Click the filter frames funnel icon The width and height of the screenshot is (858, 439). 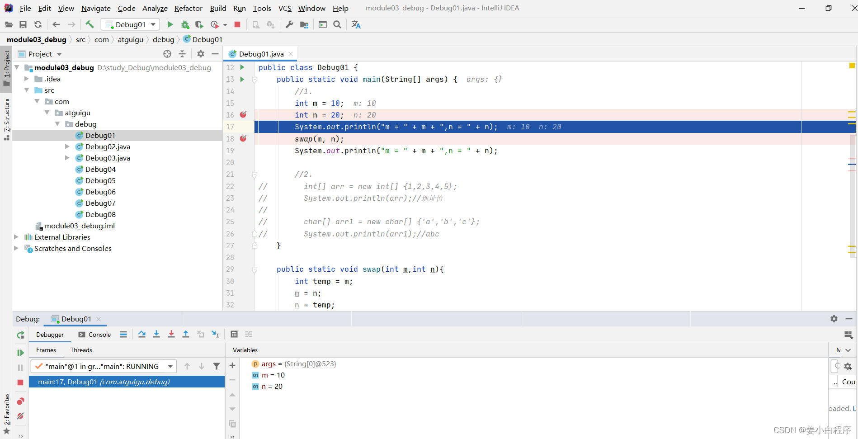217,366
